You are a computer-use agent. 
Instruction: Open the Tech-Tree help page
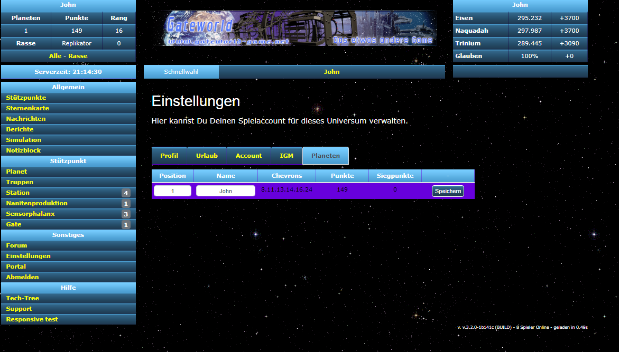[23, 298]
